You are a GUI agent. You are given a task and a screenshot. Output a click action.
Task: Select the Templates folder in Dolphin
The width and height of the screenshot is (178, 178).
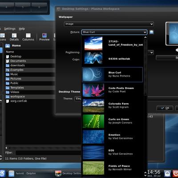point(17,88)
